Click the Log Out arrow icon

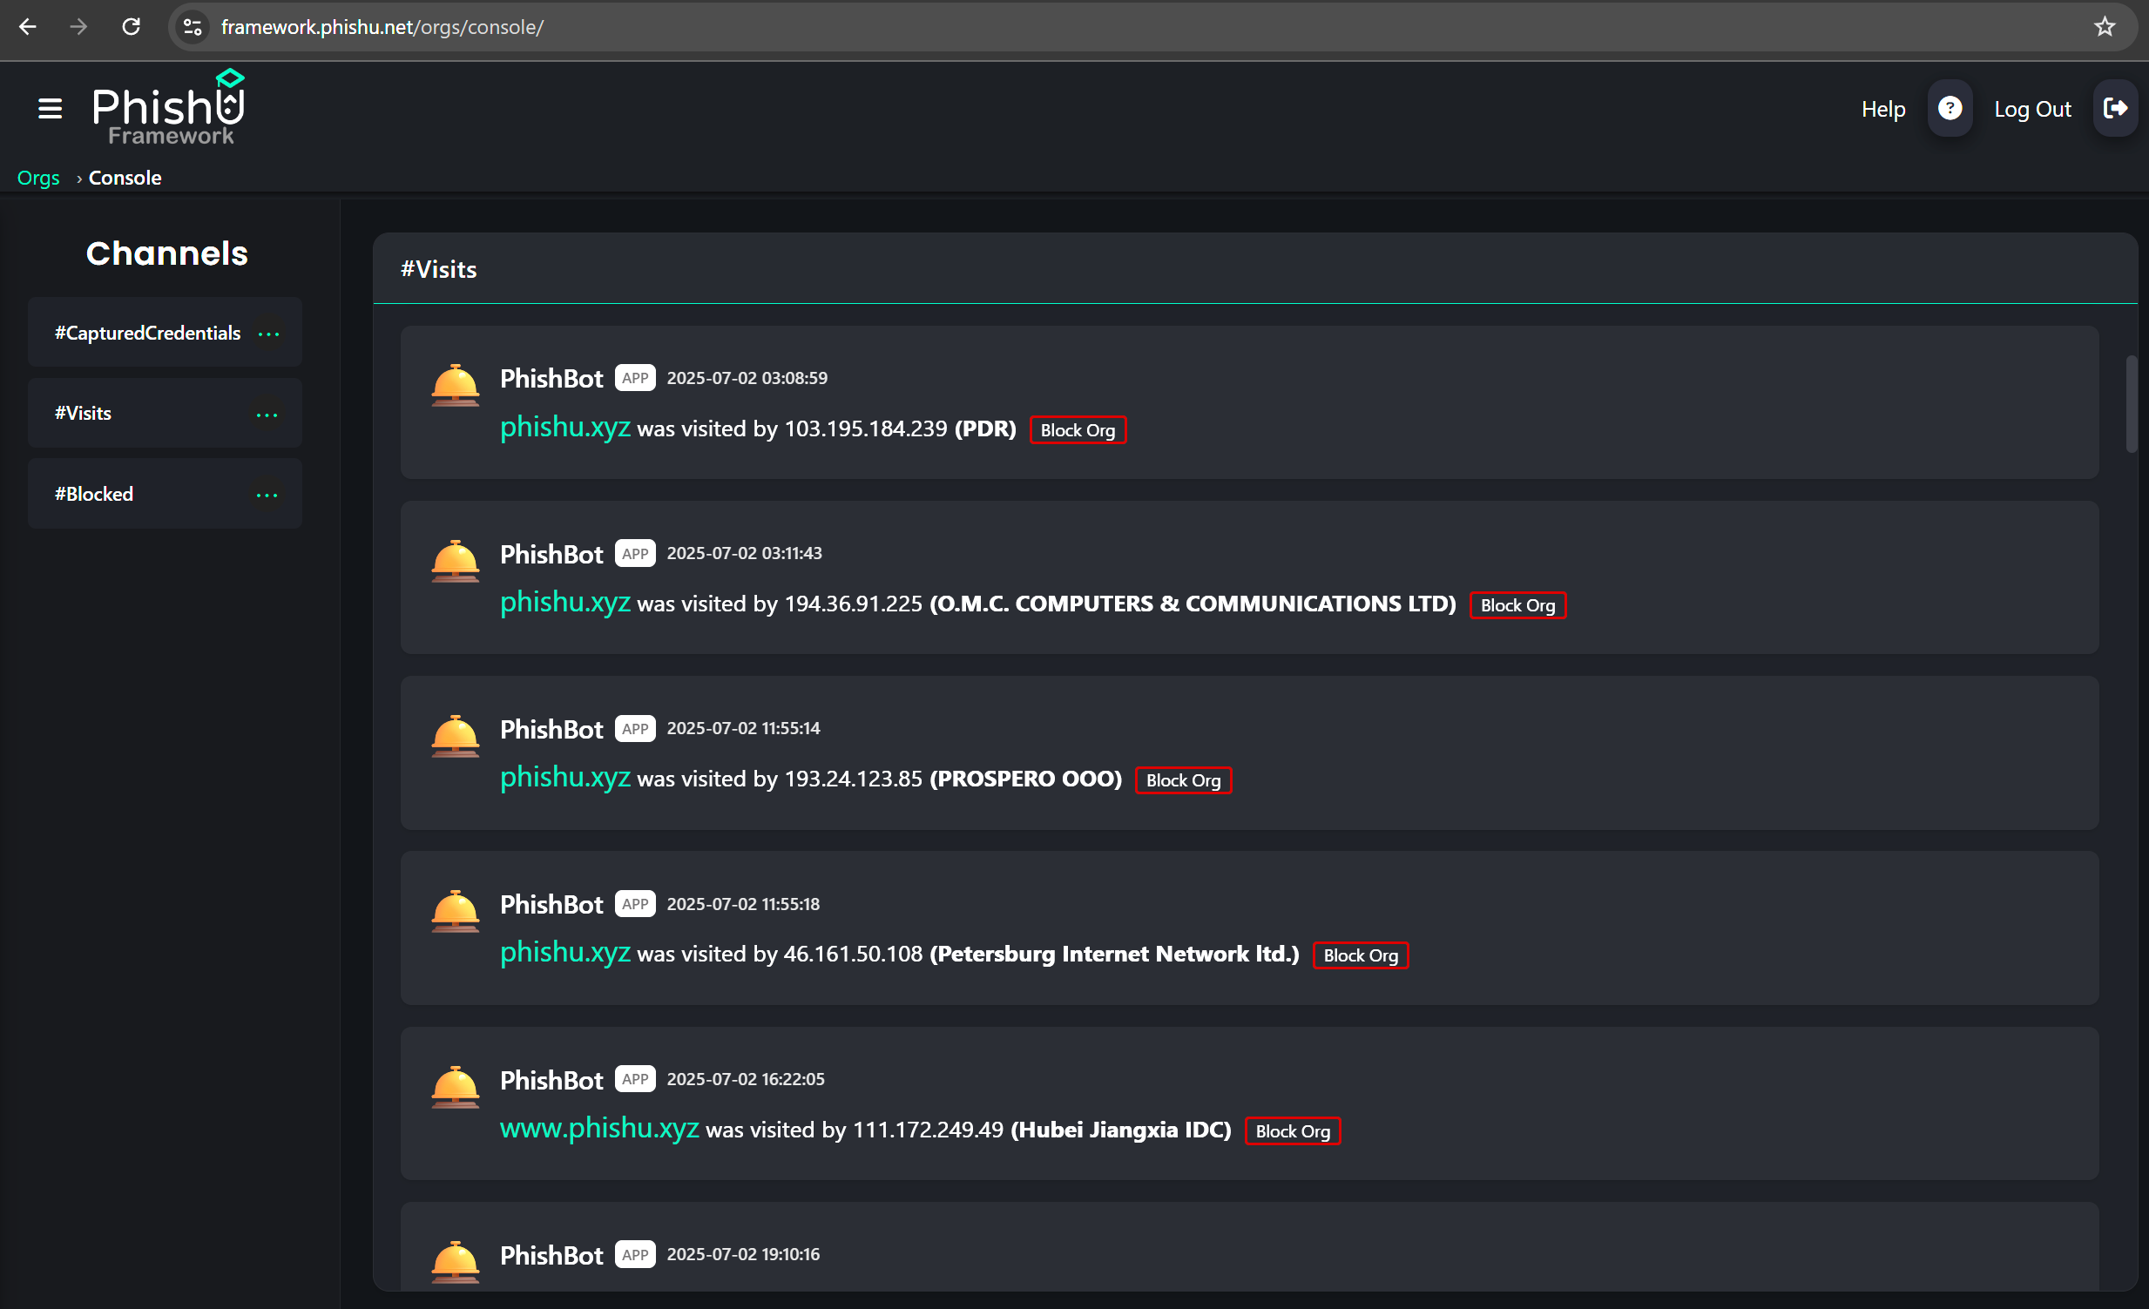tap(2115, 108)
